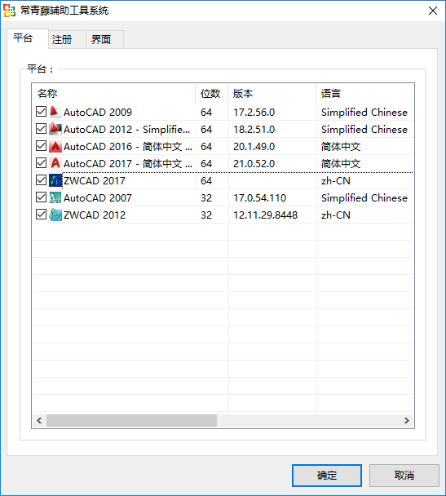The width and height of the screenshot is (446, 496).
Task: Click the scrollbar right arrow
Action: 407,420
